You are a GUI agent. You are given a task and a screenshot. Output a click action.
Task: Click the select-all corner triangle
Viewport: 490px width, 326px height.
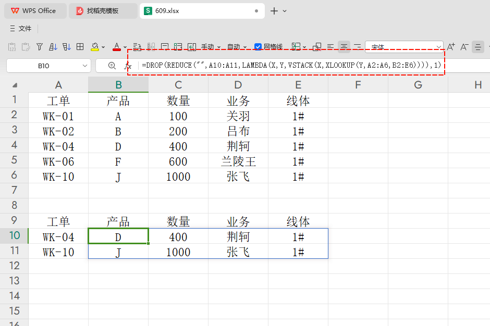[x=15, y=85]
